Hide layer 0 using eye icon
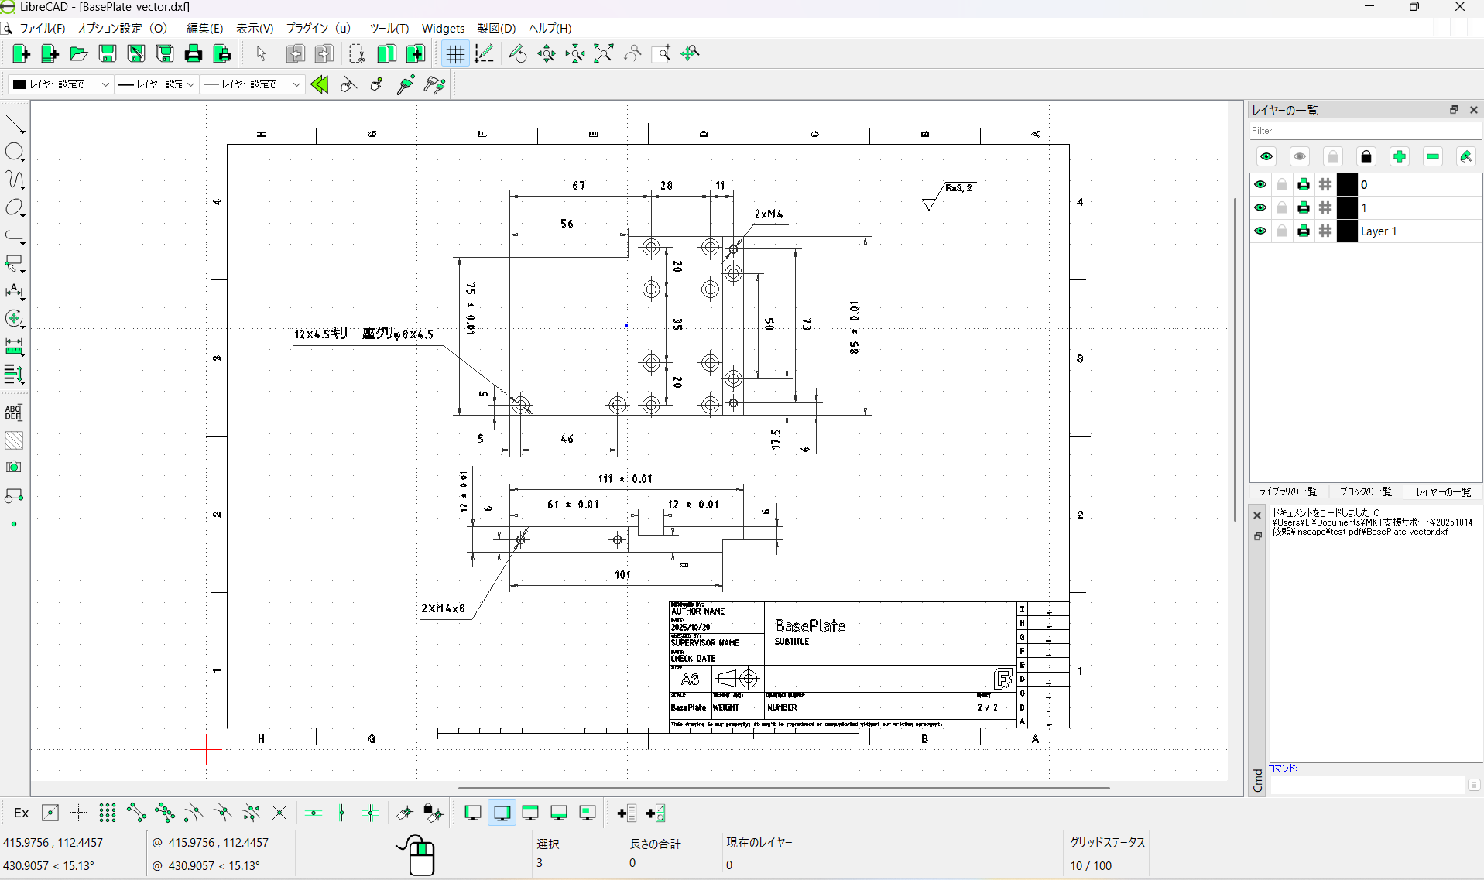Viewport: 1484px width, 880px height. pyautogui.click(x=1260, y=184)
